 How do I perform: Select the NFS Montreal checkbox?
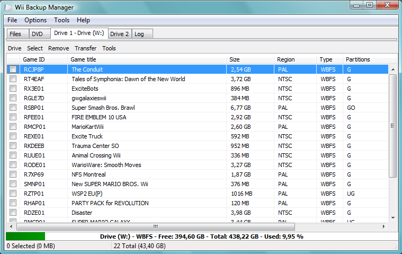[x=13, y=174]
